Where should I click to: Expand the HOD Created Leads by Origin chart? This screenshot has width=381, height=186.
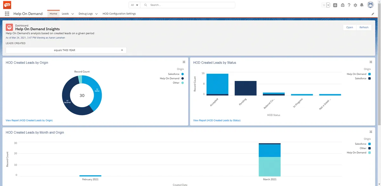[184, 62]
